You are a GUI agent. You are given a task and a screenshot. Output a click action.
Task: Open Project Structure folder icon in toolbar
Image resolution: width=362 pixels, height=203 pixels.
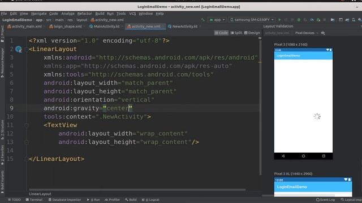click(333, 20)
